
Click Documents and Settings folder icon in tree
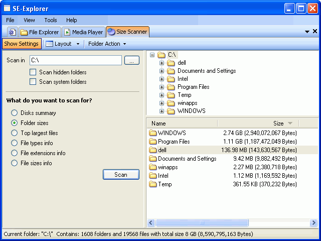point(171,71)
